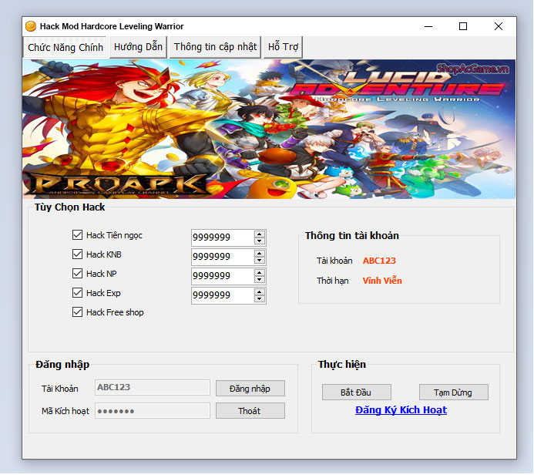Click the Đăng nhập button

tap(250, 389)
